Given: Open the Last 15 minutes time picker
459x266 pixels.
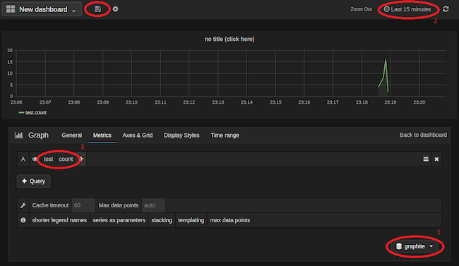Looking at the screenshot, I should [x=407, y=9].
